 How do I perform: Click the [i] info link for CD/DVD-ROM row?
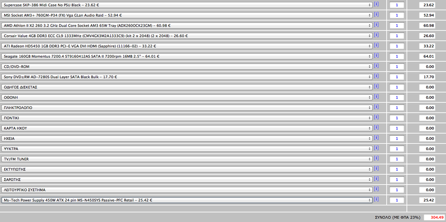coord(376,66)
